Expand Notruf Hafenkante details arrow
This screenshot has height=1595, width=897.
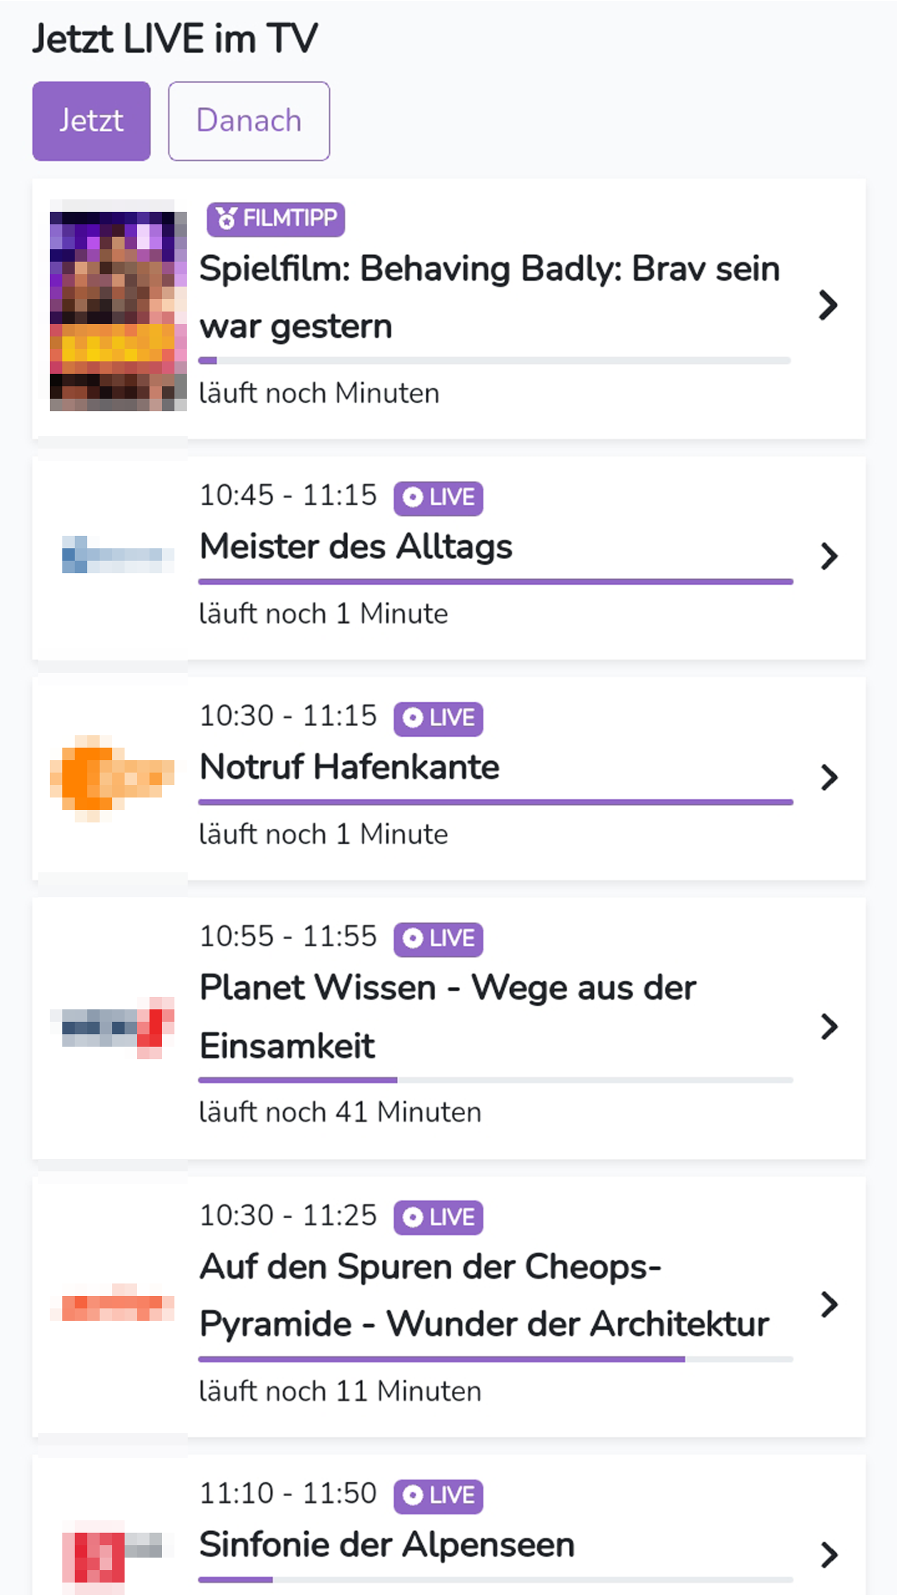coord(828,778)
